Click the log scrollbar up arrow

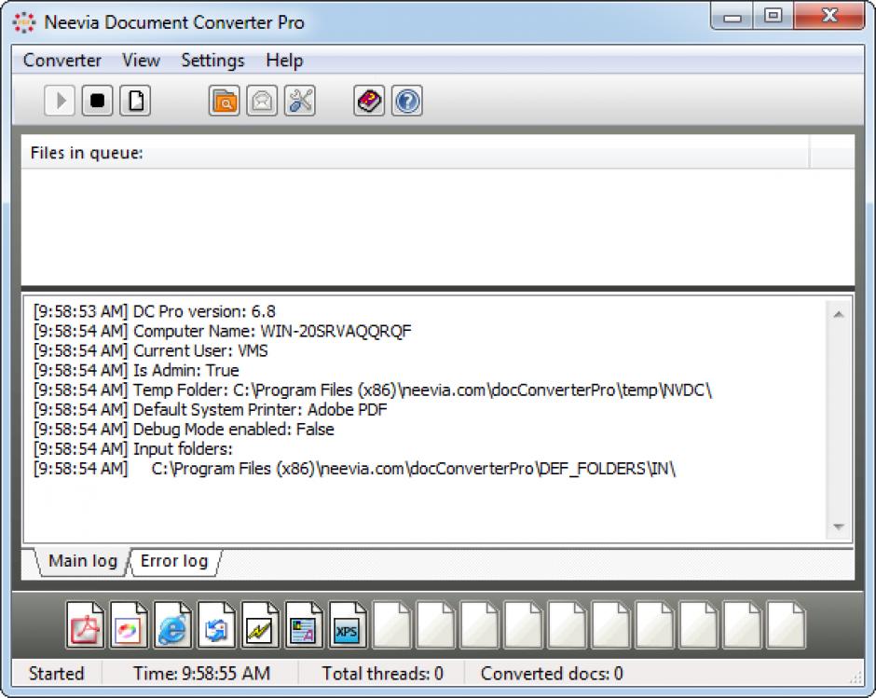839,315
